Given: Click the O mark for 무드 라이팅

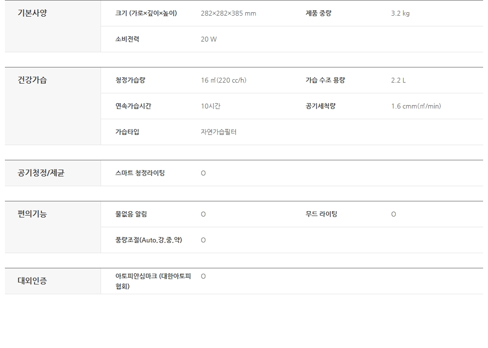Looking at the screenshot, I should click(x=394, y=214).
